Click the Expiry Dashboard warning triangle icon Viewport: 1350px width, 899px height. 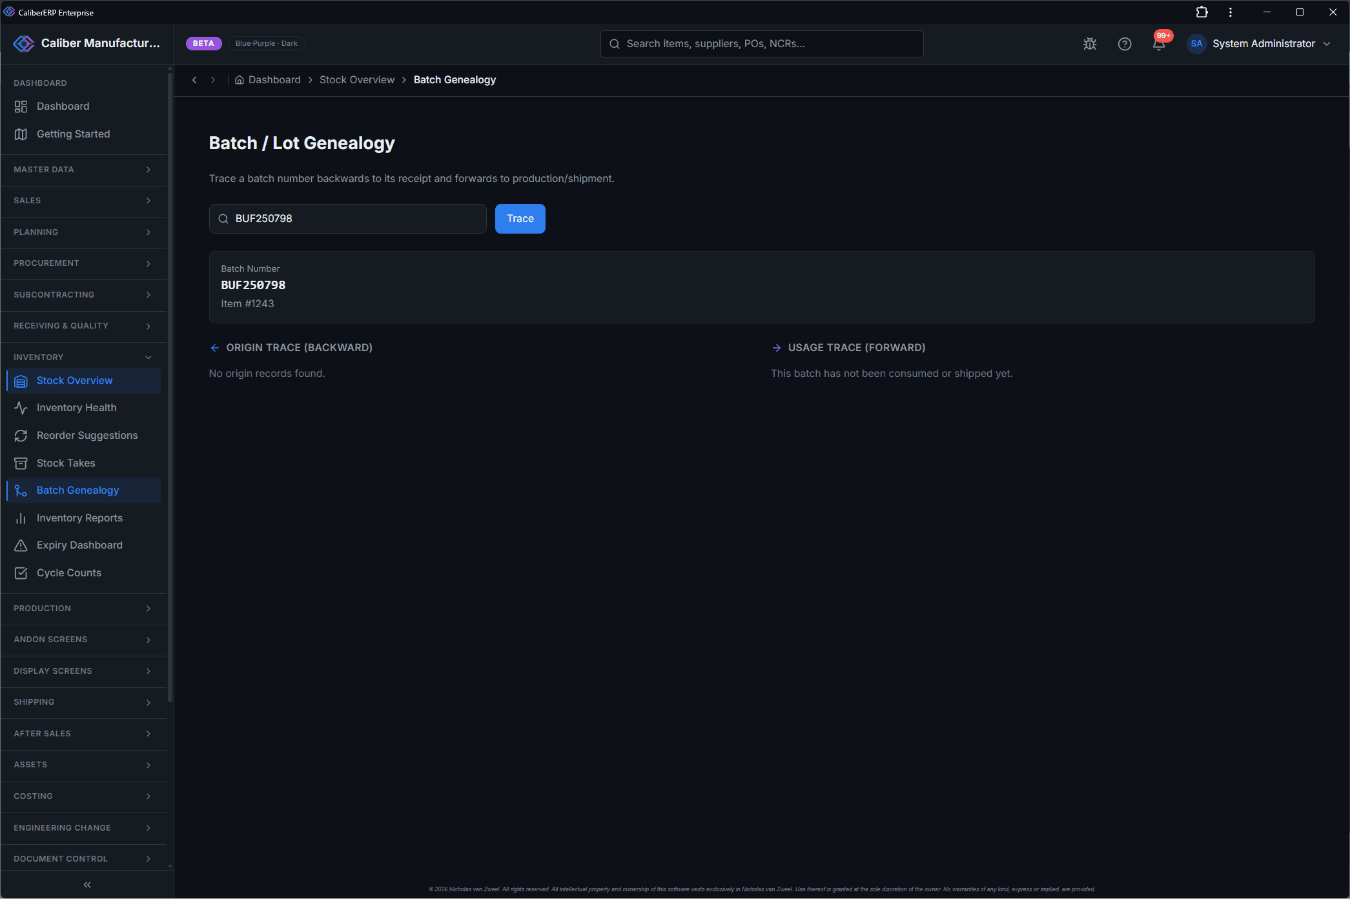coord(21,546)
